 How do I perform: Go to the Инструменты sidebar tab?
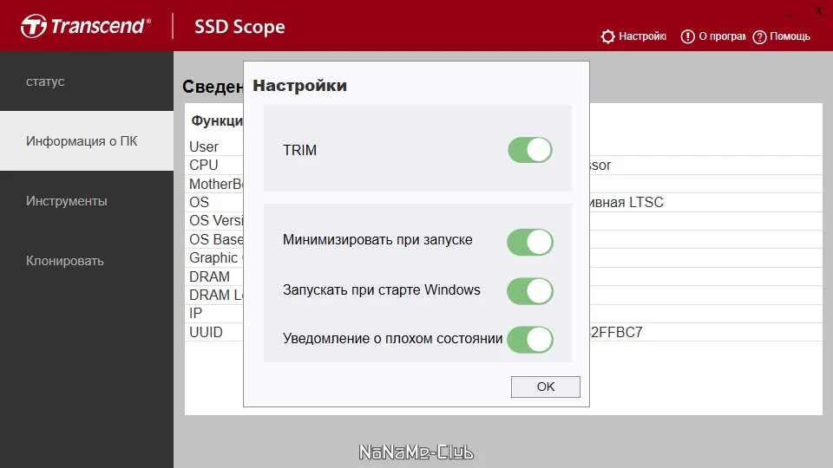click(x=87, y=201)
